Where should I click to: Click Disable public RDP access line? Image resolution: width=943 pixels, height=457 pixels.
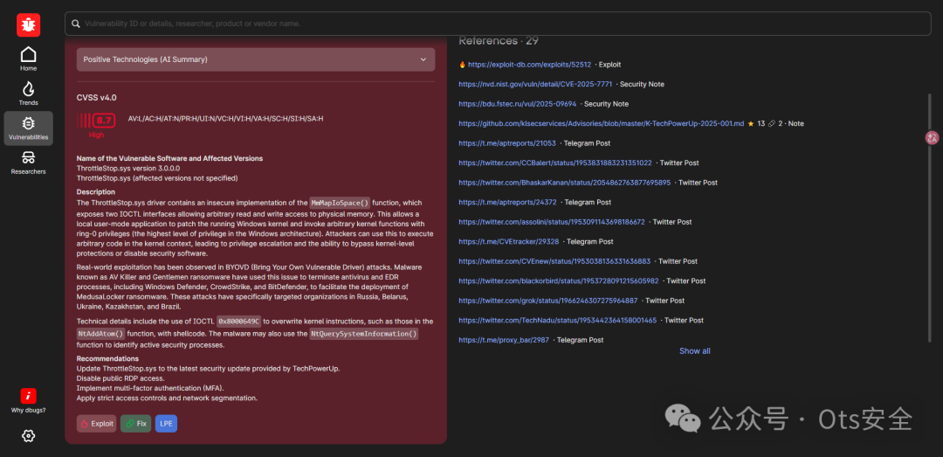pos(120,378)
